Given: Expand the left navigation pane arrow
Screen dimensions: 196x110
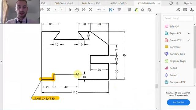Looking at the screenshot, I should pyautogui.click(x=1, y=62).
